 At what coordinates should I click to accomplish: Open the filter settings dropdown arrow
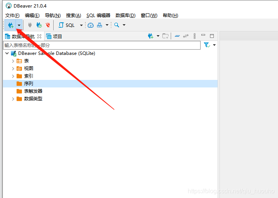(214, 45)
